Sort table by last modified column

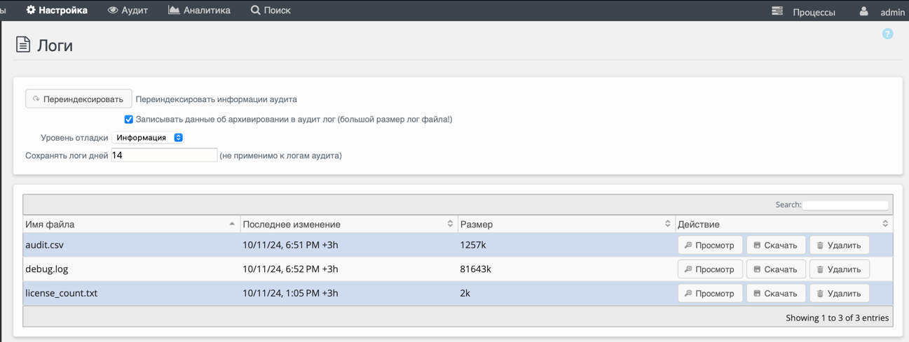[x=348, y=225]
